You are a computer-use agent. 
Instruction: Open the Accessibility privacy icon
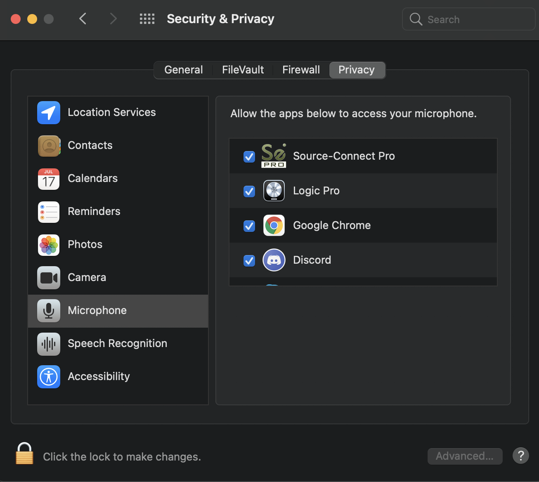pyautogui.click(x=49, y=377)
